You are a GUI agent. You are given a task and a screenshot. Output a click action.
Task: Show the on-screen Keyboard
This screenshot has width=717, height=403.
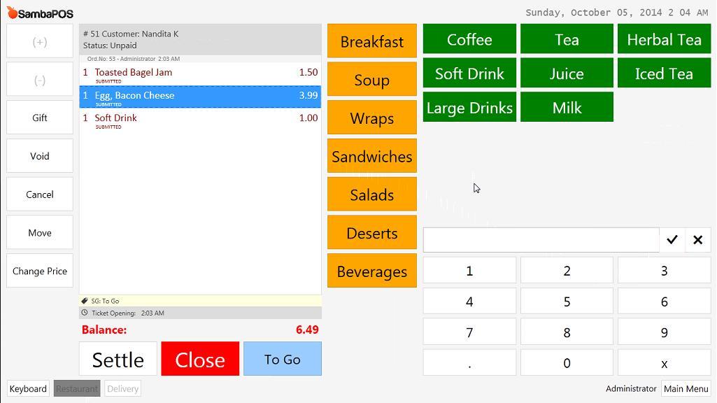tap(28, 389)
